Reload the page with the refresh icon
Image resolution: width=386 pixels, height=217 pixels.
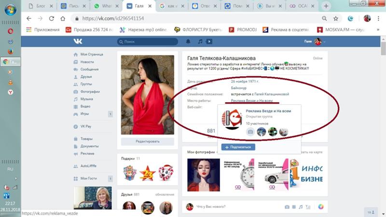52,18
